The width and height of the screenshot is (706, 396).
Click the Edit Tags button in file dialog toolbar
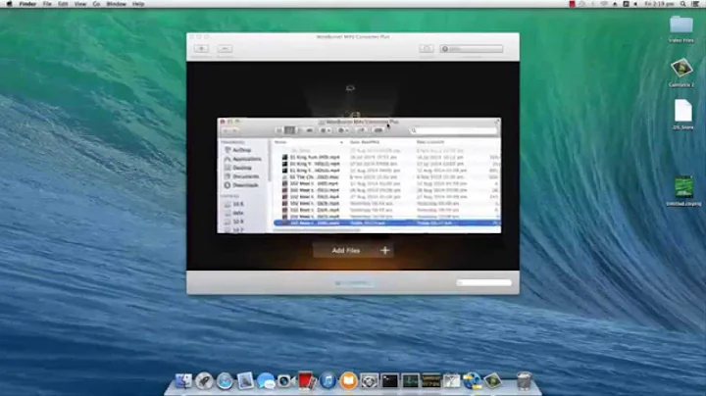click(378, 130)
